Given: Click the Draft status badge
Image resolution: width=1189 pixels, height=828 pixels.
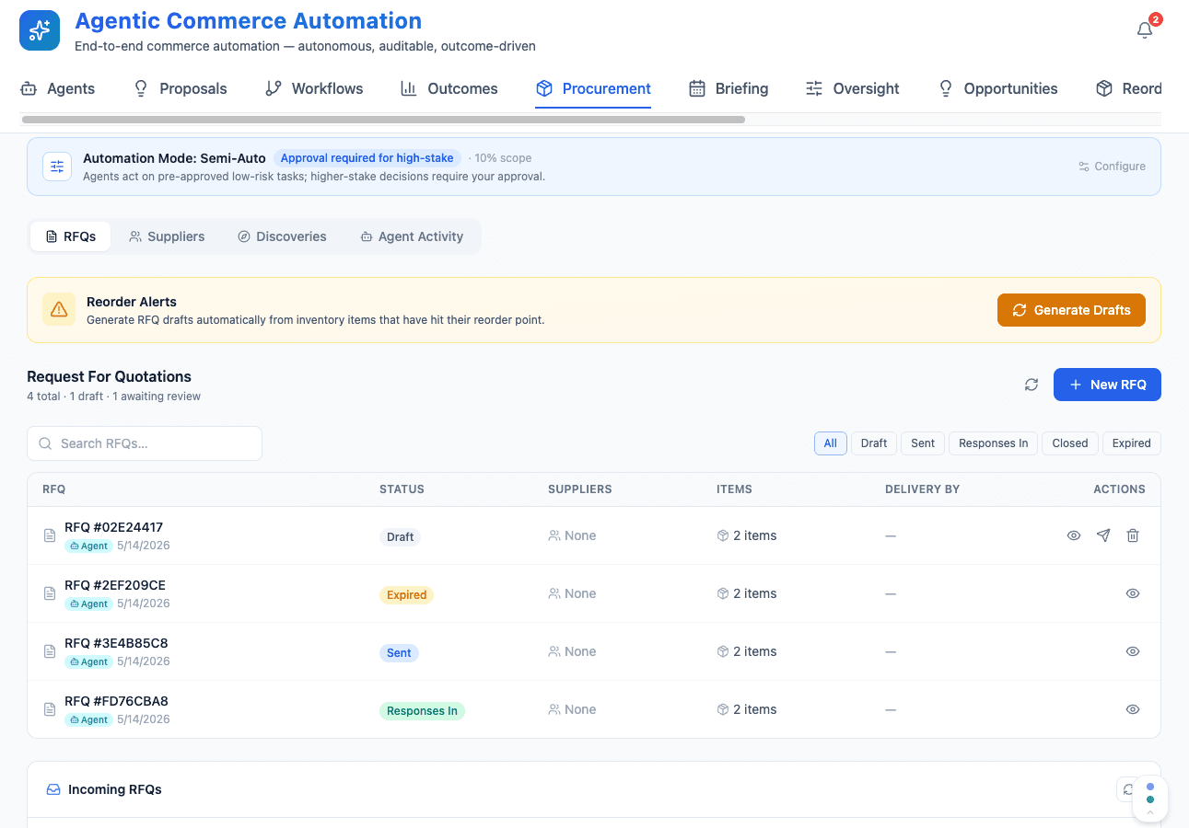Looking at the screenshot, I should 400,536.
